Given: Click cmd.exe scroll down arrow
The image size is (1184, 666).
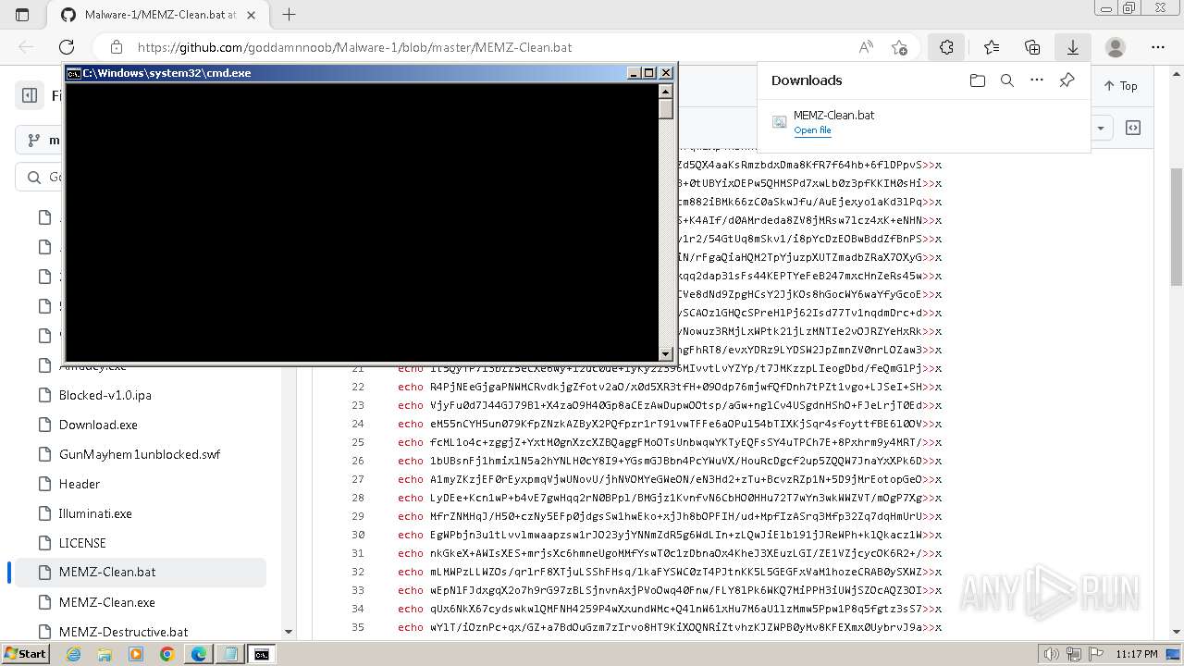Looking at the screenshot, I should [x=666, y=353].
